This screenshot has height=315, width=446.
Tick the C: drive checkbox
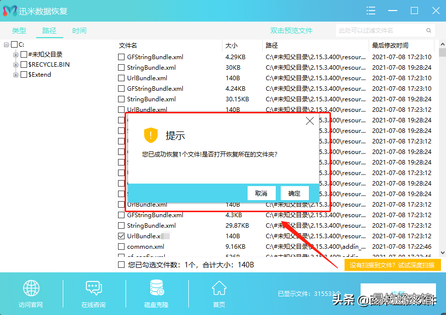pos(14,44)
